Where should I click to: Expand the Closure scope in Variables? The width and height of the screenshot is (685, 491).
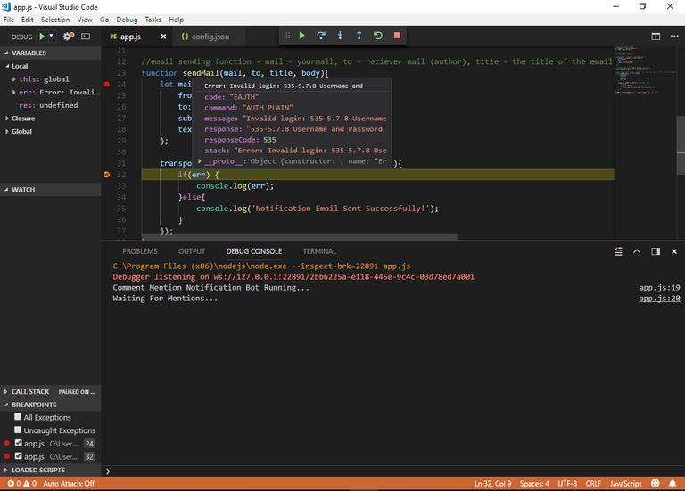[x=23, y=118]
